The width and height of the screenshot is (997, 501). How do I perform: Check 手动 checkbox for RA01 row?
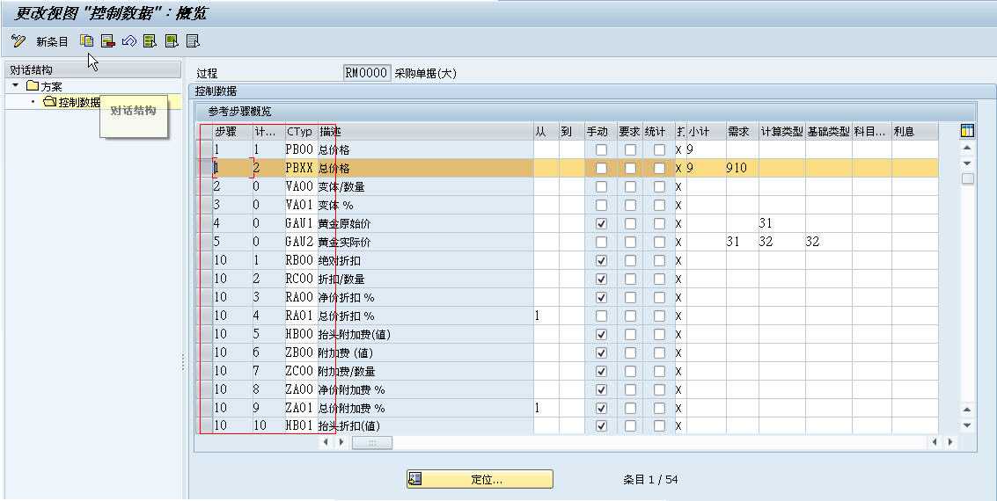point(601,316)
